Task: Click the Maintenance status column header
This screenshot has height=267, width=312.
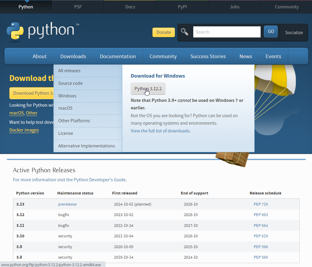Action: (75, 193)
